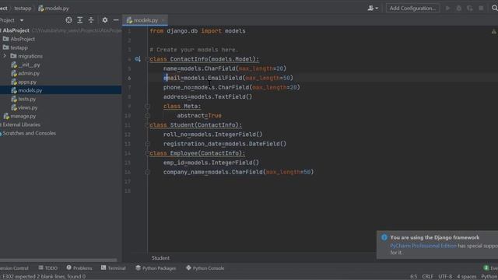Click the PyCharm Professional Edition link
The width and height of the screenshot is (498, 280).
423,246
